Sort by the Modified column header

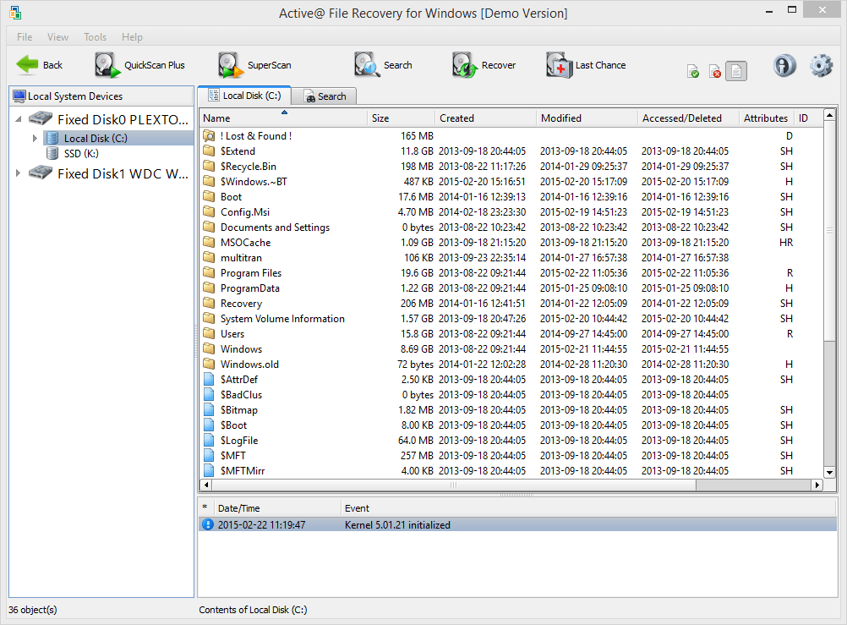tap(586, 118)
